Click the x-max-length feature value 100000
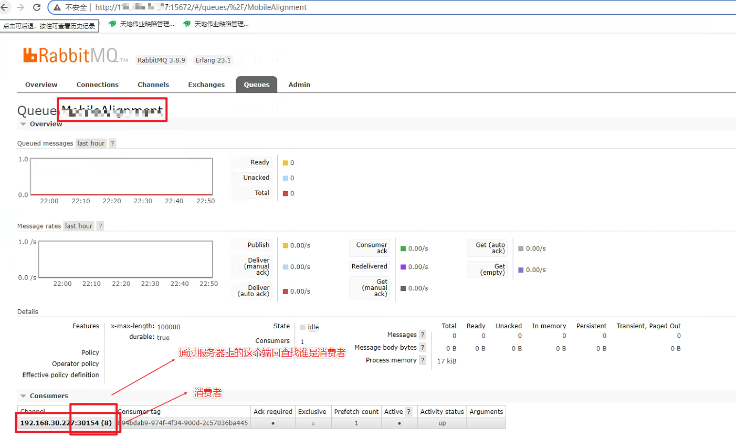Image resolution: width=736 pixels, height=437 pixels. click(169, 327)
